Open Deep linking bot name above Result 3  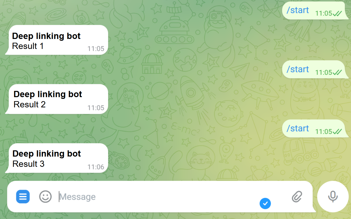click(47, 154)
